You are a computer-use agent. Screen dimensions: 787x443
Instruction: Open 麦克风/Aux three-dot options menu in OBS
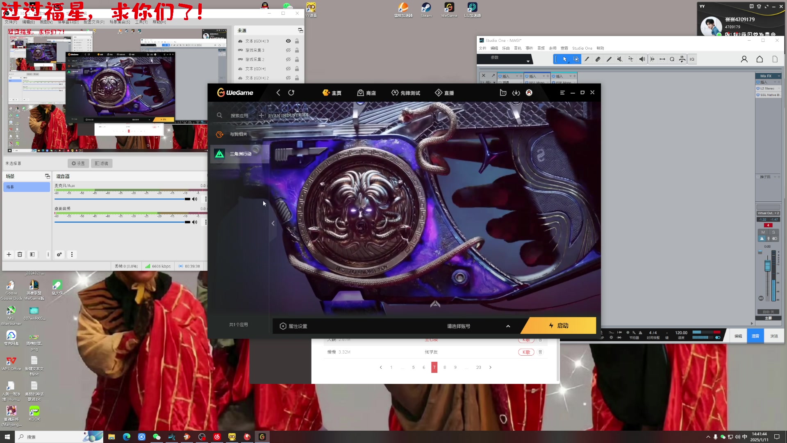coord(205,199)
